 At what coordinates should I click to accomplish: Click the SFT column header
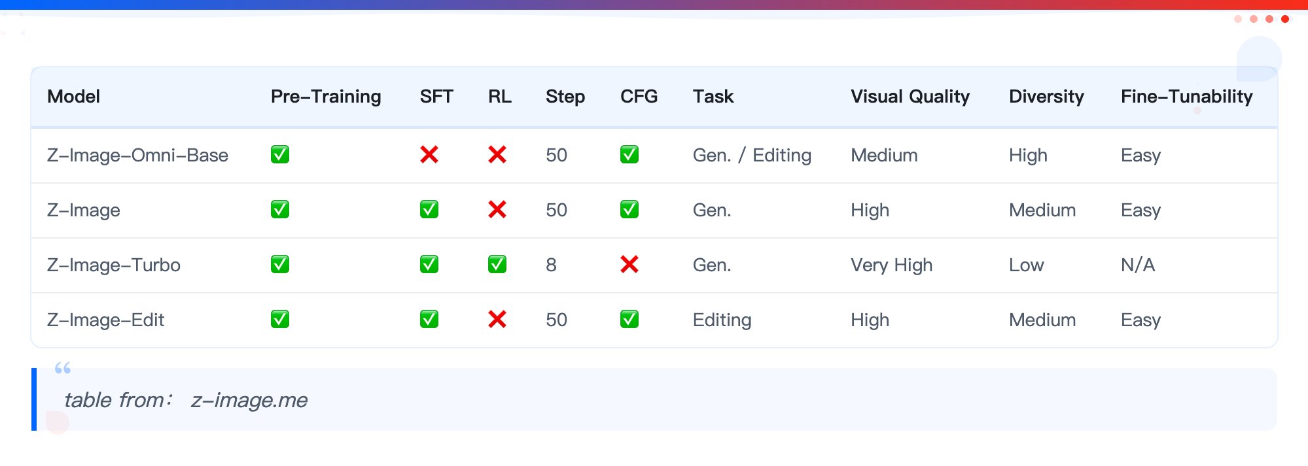tap(436, 97)
